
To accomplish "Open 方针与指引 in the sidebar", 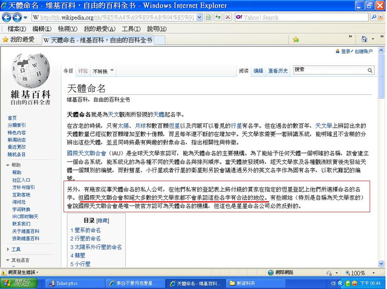I will pos(24,187).
